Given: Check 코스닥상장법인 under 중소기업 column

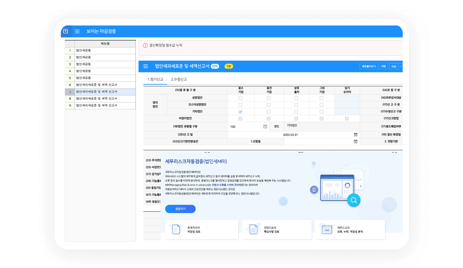Looking at the screenshot, I should (x=240, y=105).
